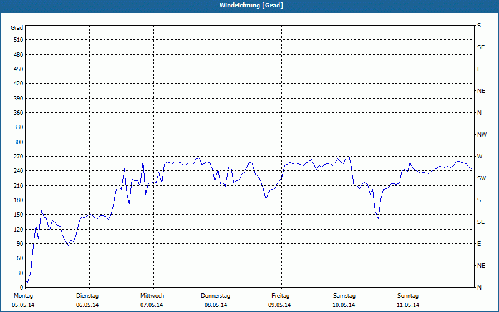The image size is (499, 312).
Task: Click the 270 degree axis label
Action: point(19,157)
